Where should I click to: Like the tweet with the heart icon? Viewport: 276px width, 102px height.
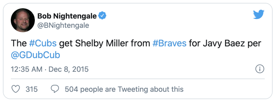tap(15, 89)
